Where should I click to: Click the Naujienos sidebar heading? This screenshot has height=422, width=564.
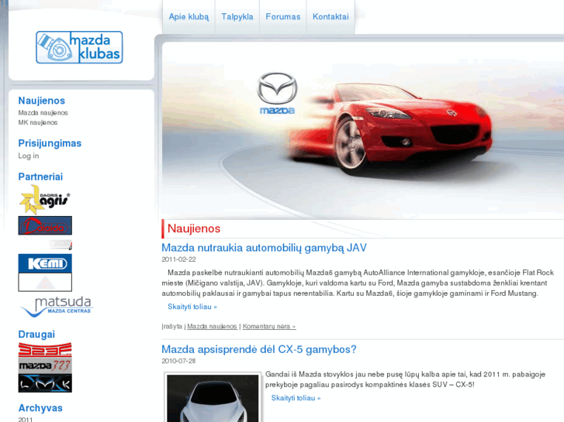point(42,101)
